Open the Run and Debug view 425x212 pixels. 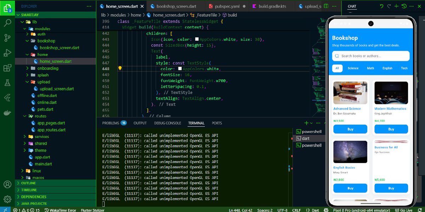pyautogui.click(x=7, y=53)
